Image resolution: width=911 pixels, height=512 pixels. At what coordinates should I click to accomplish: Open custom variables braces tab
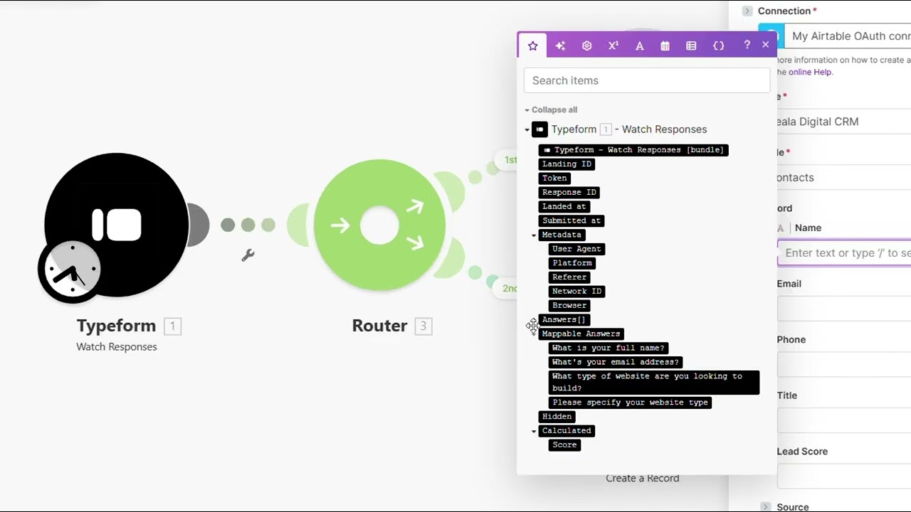(719, 46)
